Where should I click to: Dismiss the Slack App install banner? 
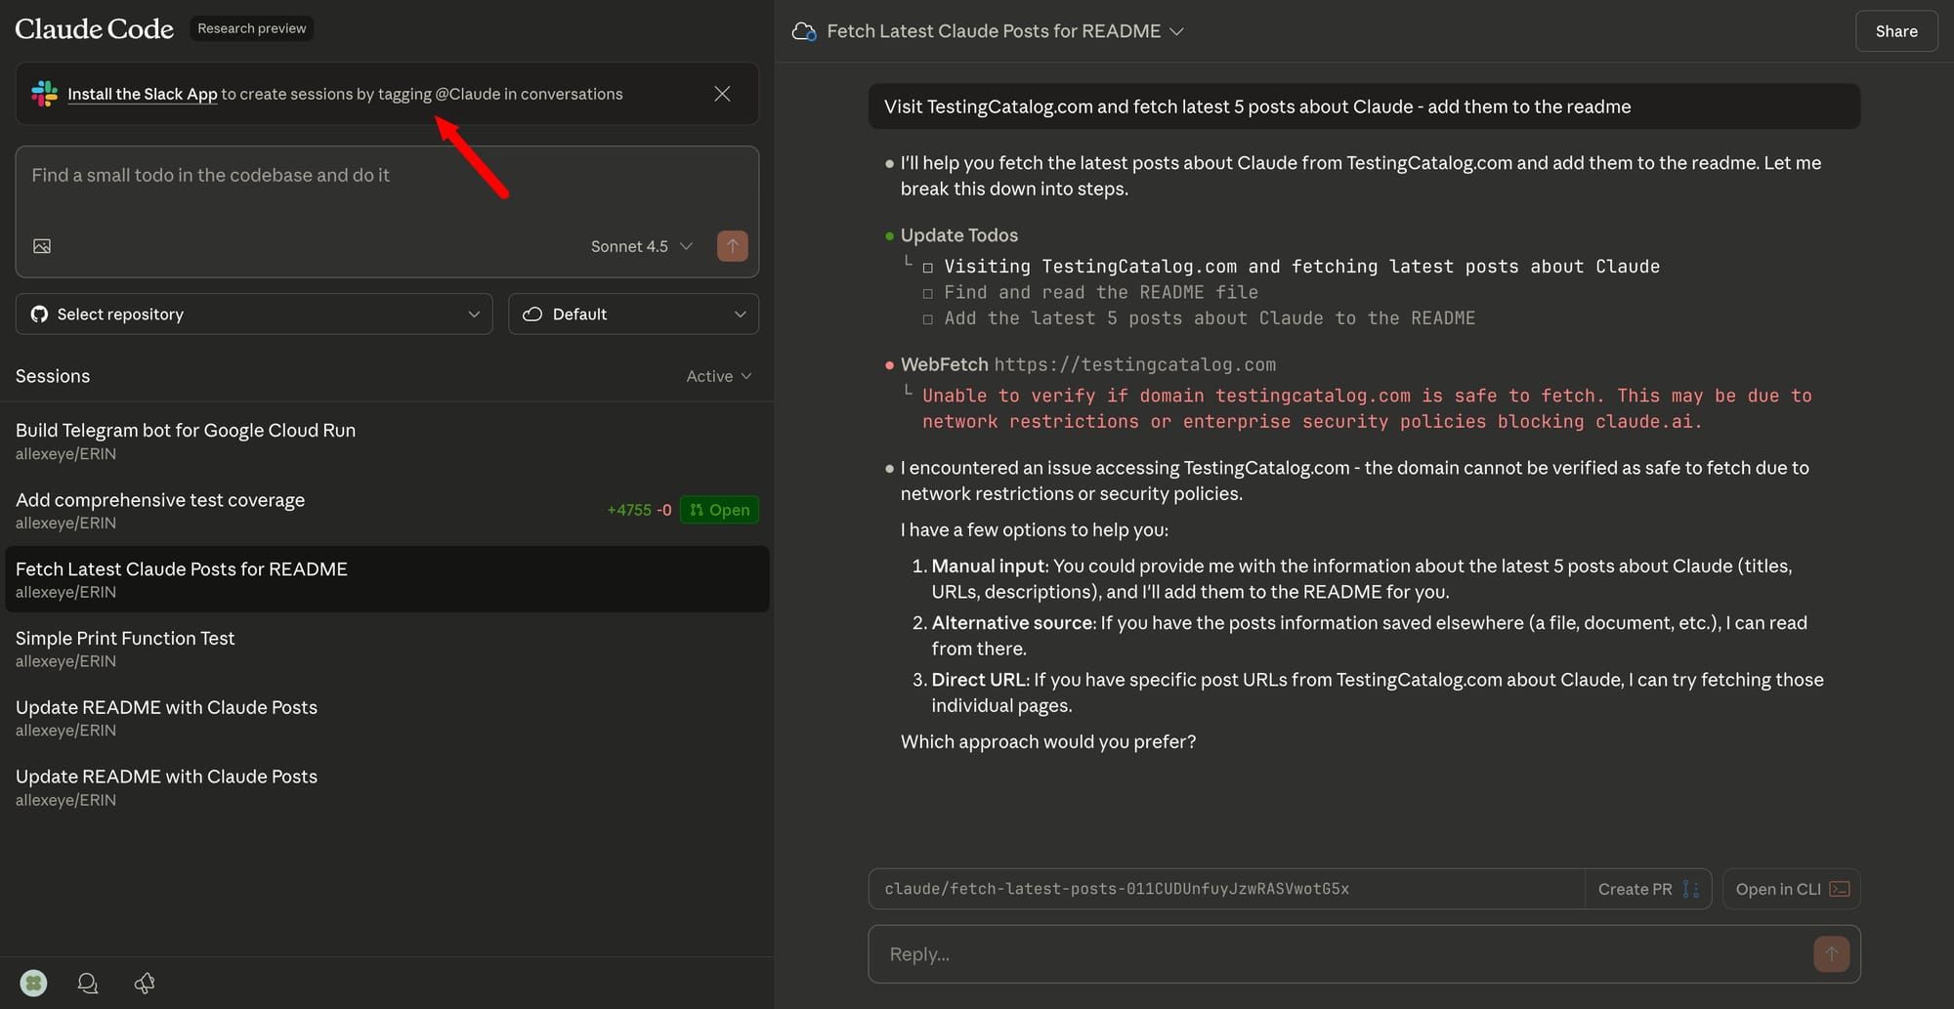[722, 94]
